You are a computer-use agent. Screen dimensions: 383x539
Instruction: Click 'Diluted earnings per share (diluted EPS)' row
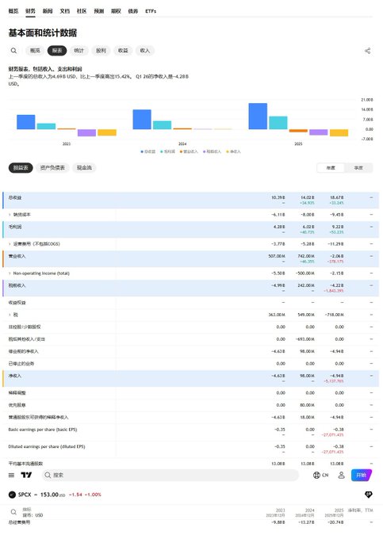point(191,449)
